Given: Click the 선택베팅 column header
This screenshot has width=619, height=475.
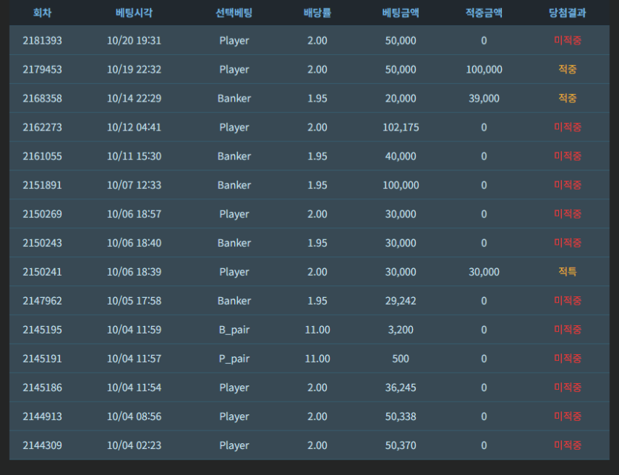Looking at the screenshot, I should coord(234,13).
